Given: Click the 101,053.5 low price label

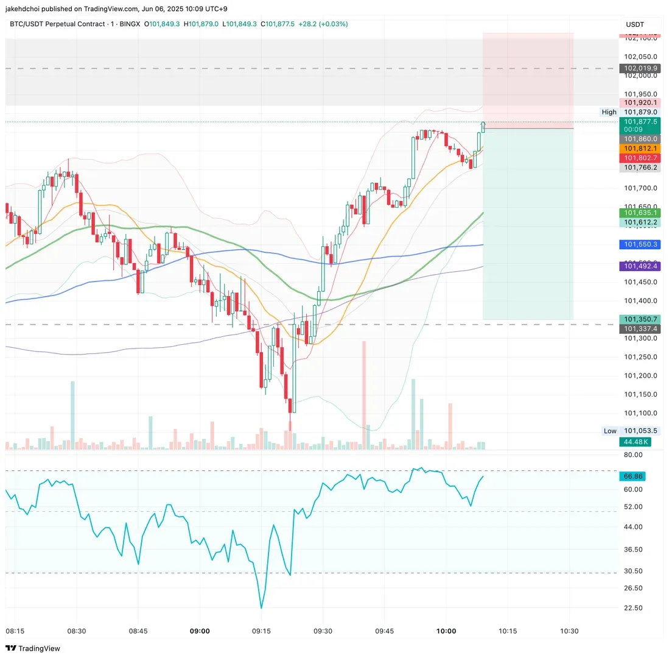Looking at the screenshot, I should pos(640,431).
